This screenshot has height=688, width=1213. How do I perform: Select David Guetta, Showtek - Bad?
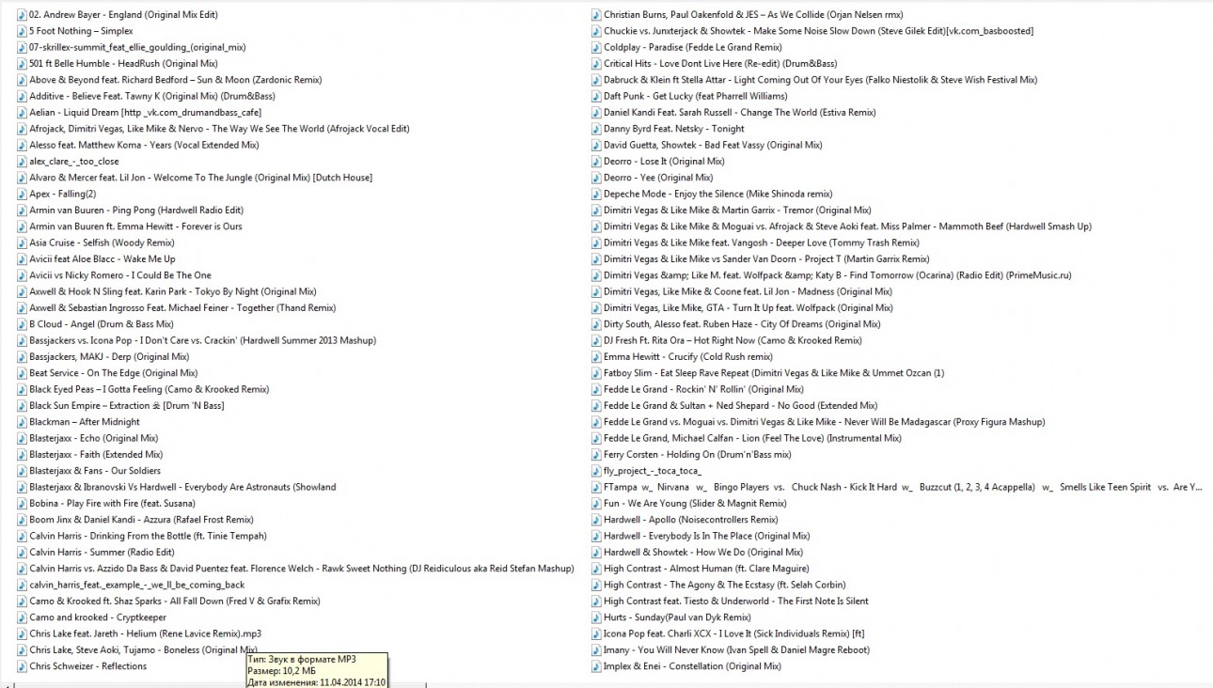point(713,145)
